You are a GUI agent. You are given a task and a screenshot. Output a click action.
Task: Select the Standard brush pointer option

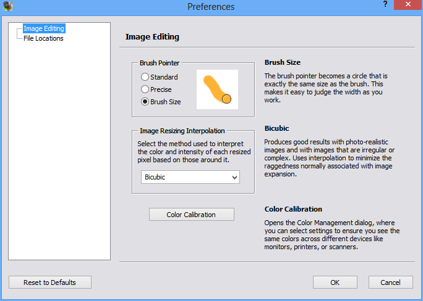click(x=145, y=77)
